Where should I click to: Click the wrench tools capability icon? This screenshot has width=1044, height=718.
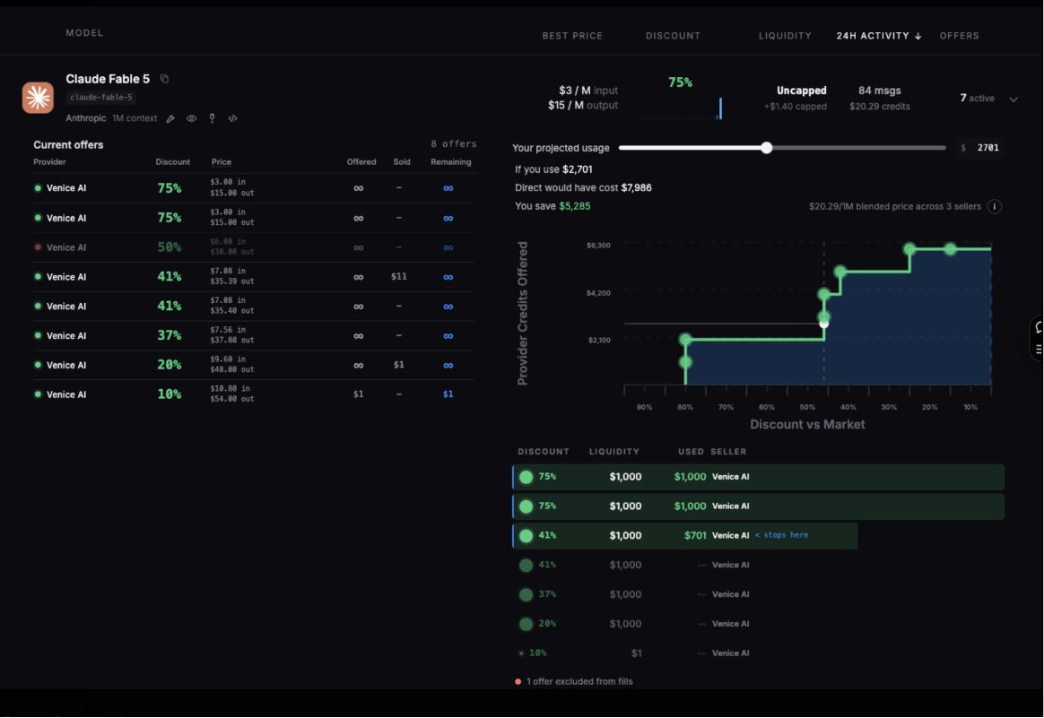click(x=170, y=118)
